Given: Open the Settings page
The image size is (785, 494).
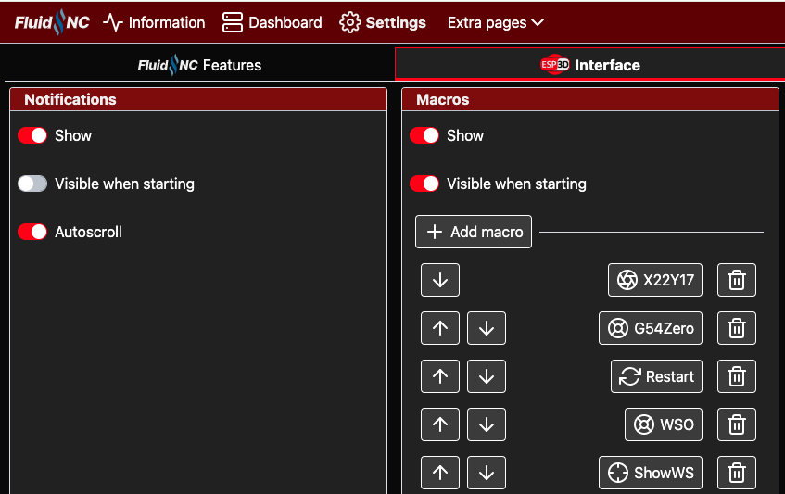Looking at the screenshot, I should click(383, 22).
